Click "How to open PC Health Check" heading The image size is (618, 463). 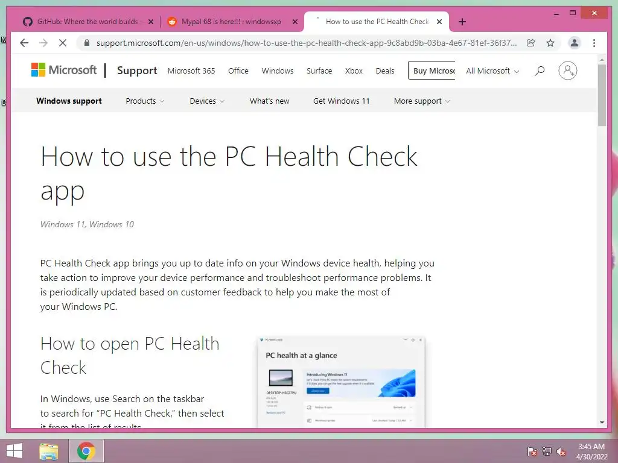pos(130,356)
